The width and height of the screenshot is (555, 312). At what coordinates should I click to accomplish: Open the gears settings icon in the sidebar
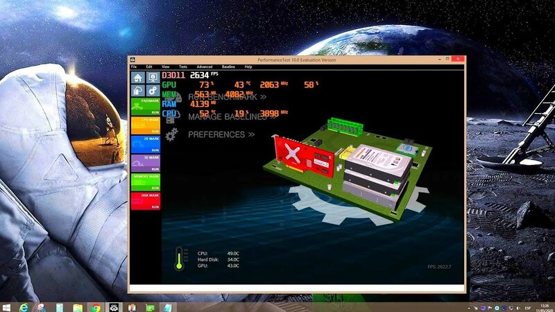(153, 91)
